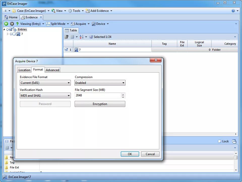Click the device icon in table row 7
The height and width of the screenshot is (182, 242).
76,50
